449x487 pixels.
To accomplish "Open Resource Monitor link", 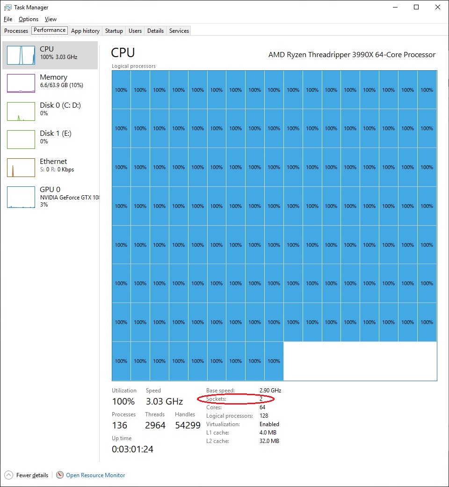I will tap(95, 475).
